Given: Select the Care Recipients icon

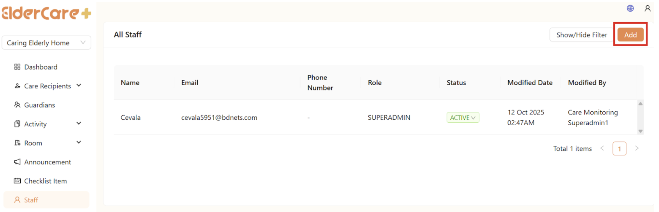Looking at the screenshot, I should [x=17, y=86].
